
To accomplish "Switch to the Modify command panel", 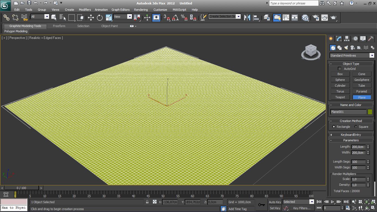I will [x=339, y=39].
